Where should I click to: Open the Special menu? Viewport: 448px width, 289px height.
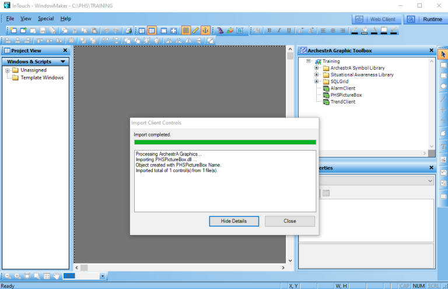pos(45,19)
